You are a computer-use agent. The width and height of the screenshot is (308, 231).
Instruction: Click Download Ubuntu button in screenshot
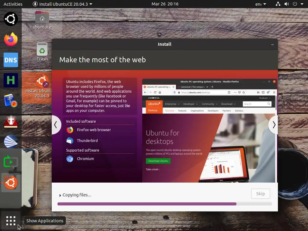[x=158, y=161]
